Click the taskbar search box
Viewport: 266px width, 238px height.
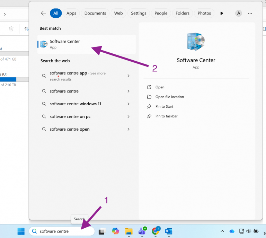click(x=62, y=231)
